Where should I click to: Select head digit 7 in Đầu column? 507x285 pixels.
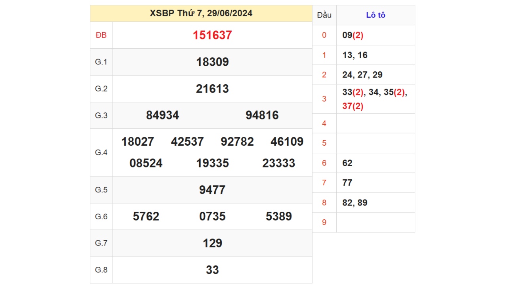point(324,182)
